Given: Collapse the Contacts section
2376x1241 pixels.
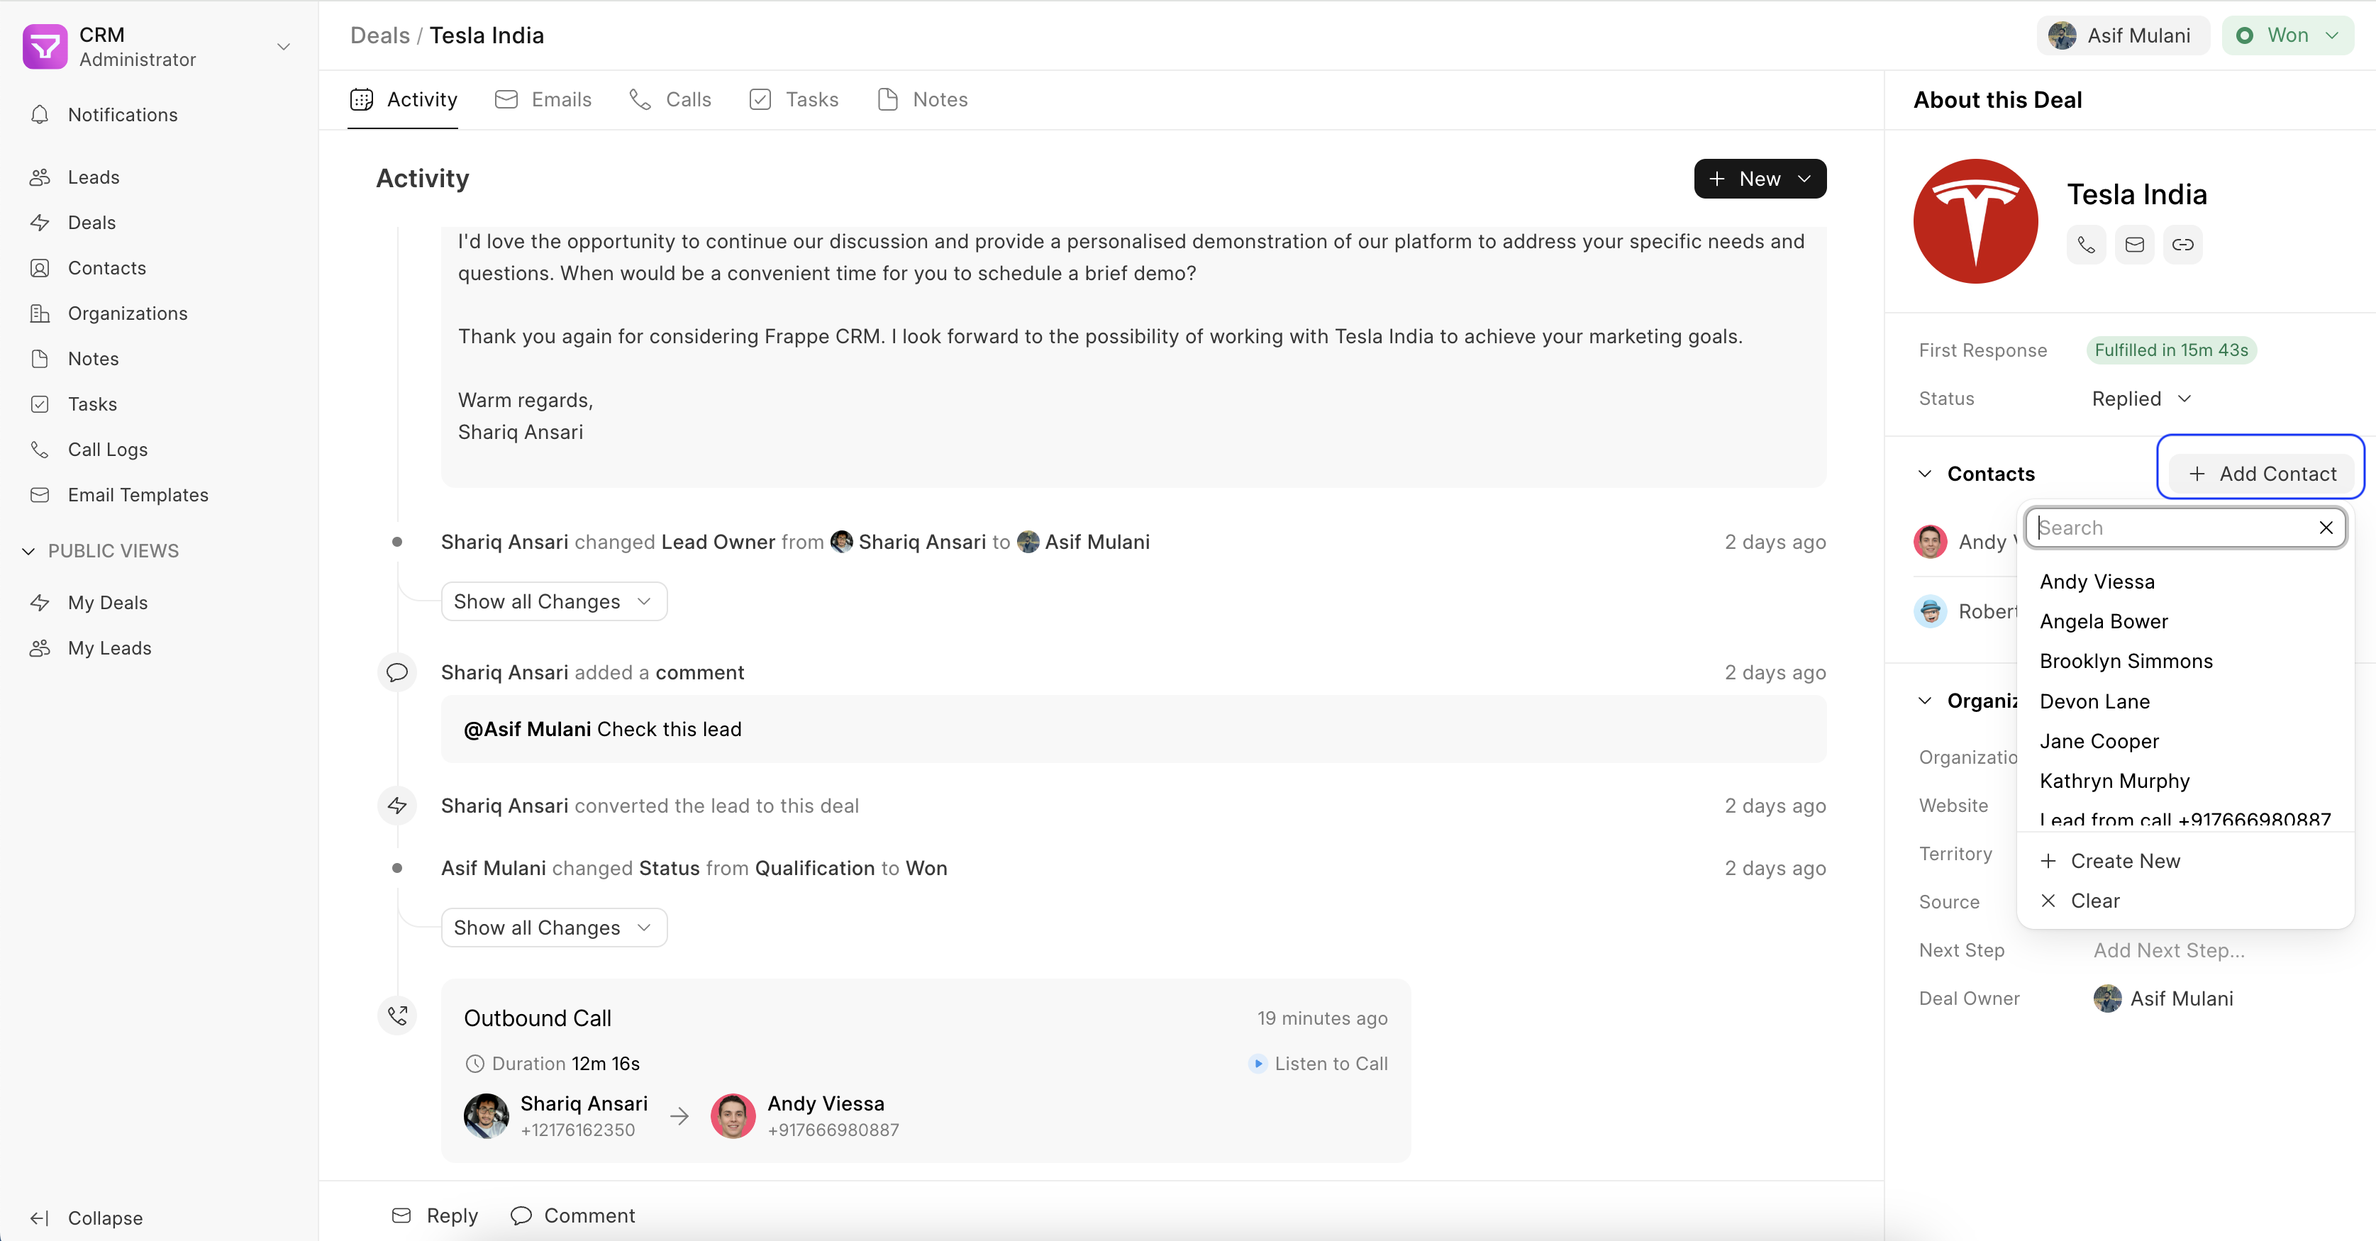Looking at the screenshot, I should pyautogui.click(x=1925, y=474).
